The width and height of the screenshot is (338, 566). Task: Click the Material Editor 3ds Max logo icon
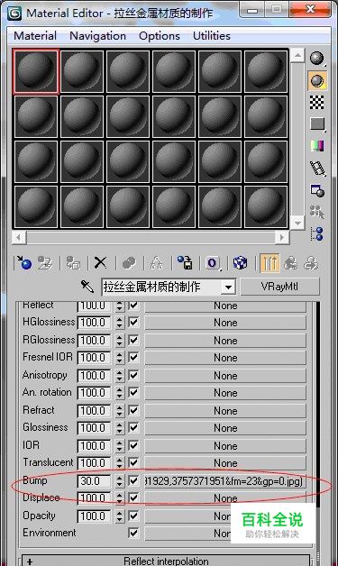[15, 14]
